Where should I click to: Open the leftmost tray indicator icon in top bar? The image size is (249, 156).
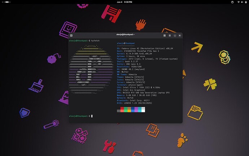232,2
